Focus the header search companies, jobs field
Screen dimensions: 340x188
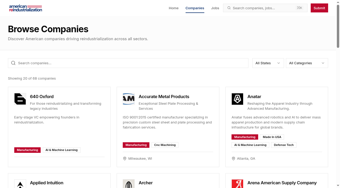[x=265, y=8]
